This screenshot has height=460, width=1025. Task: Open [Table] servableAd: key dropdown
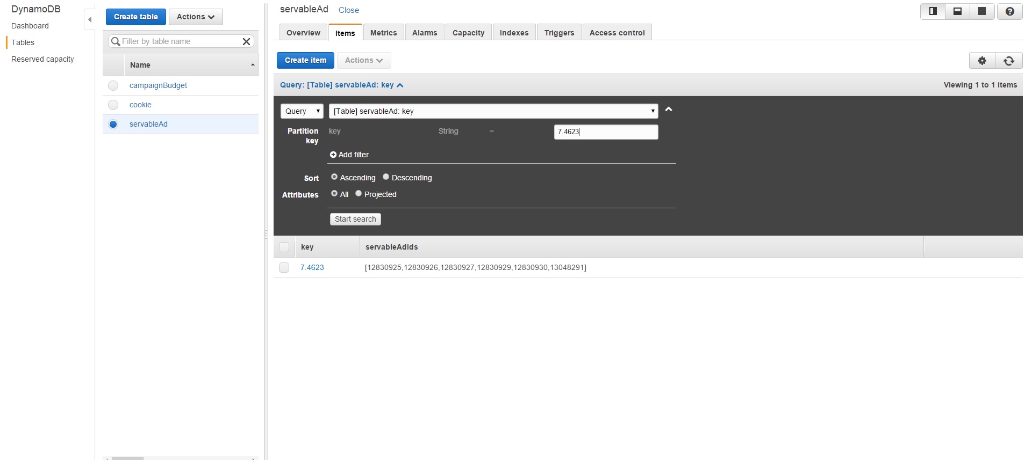(493, 111)
